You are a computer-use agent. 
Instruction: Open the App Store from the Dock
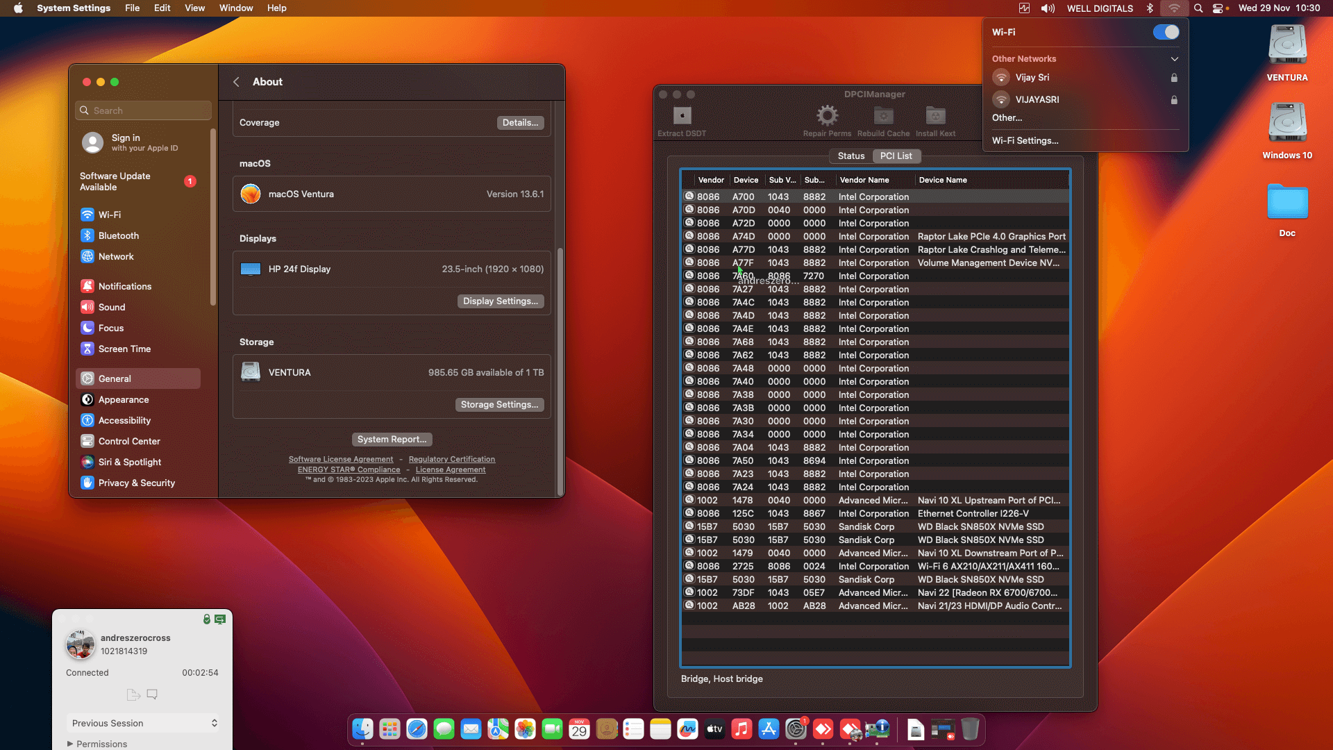[x=769, y=729]
